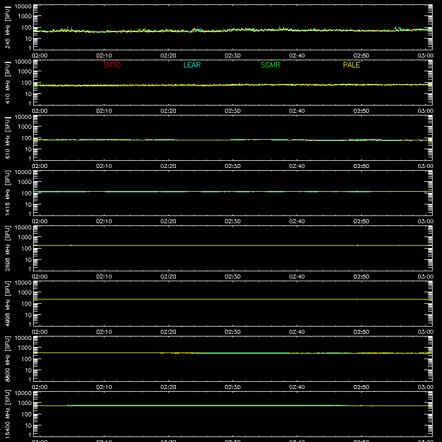Screen dimensions: 442x442
Task: Click 02:40 tick label under 4995 MHz plot
Action: point(297,332)
